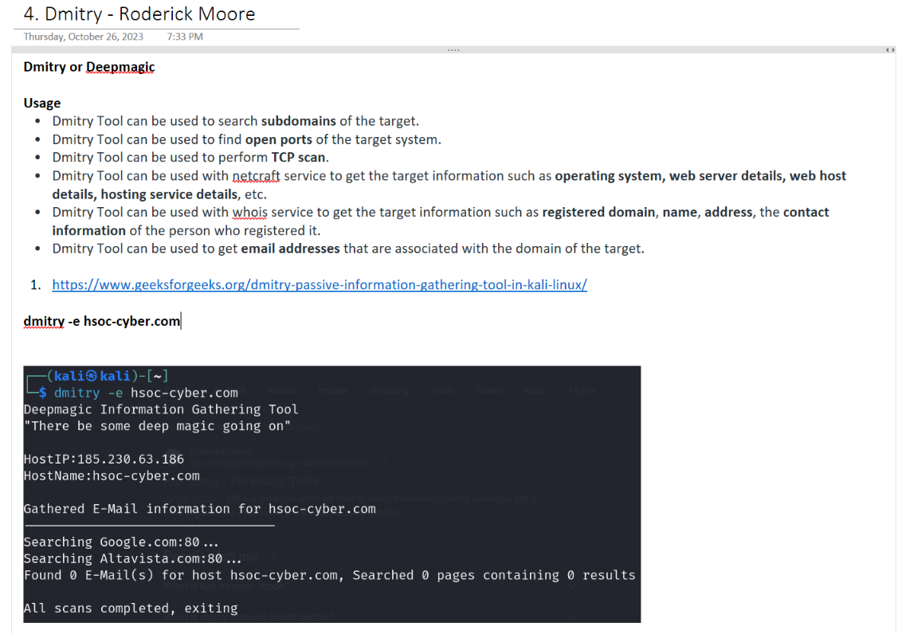Click "Searching Altavista.com:80..." terminal line
This screenshot has width=902, height=634.
(132, 558)
